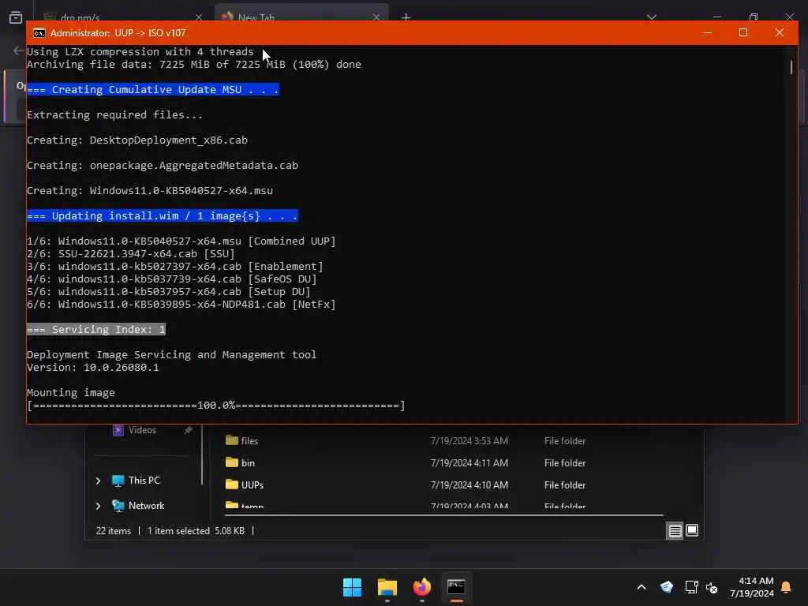
Task: Expand the This PC tree node
Action: (x=98, y=481)
